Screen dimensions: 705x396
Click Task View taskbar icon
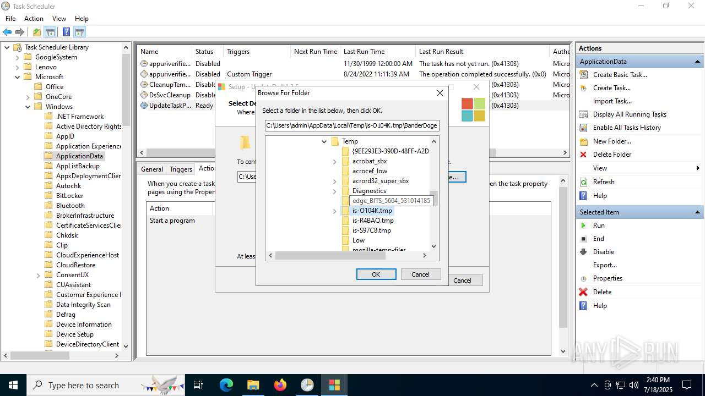coord(198,385)
